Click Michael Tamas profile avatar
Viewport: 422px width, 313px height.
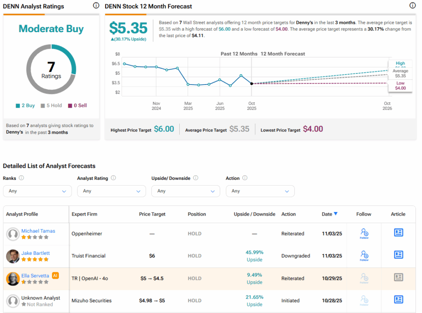coord(13,234)
